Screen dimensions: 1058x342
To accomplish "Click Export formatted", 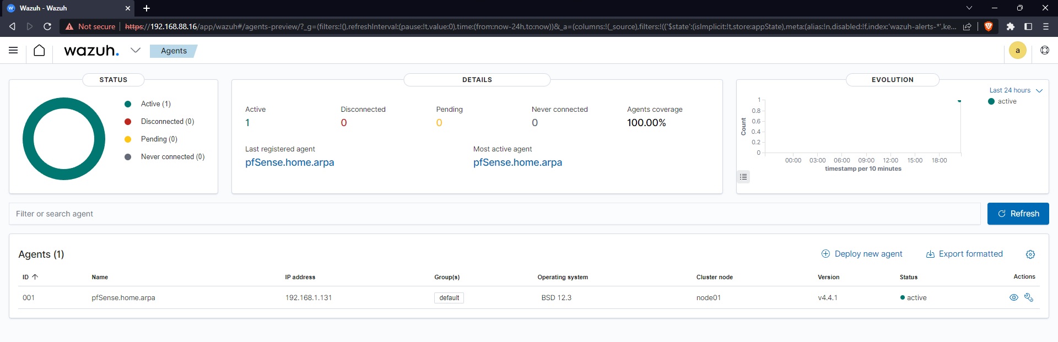I will (x=964, y=254).
